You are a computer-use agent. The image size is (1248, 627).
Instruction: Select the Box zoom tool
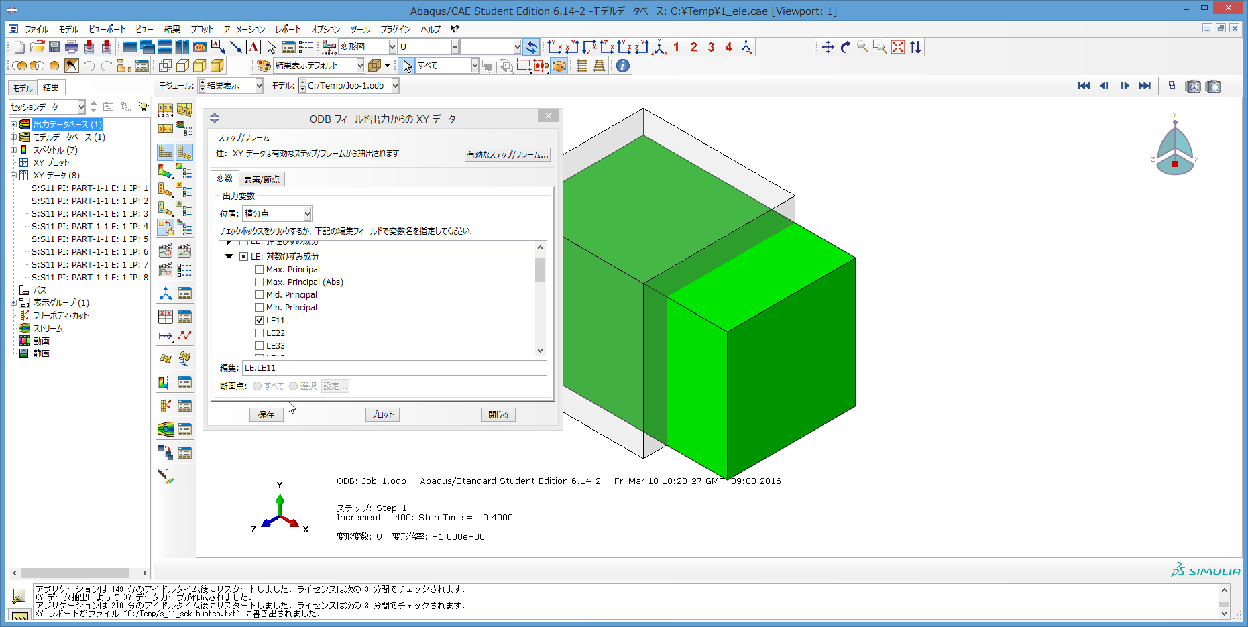[880, 47]
